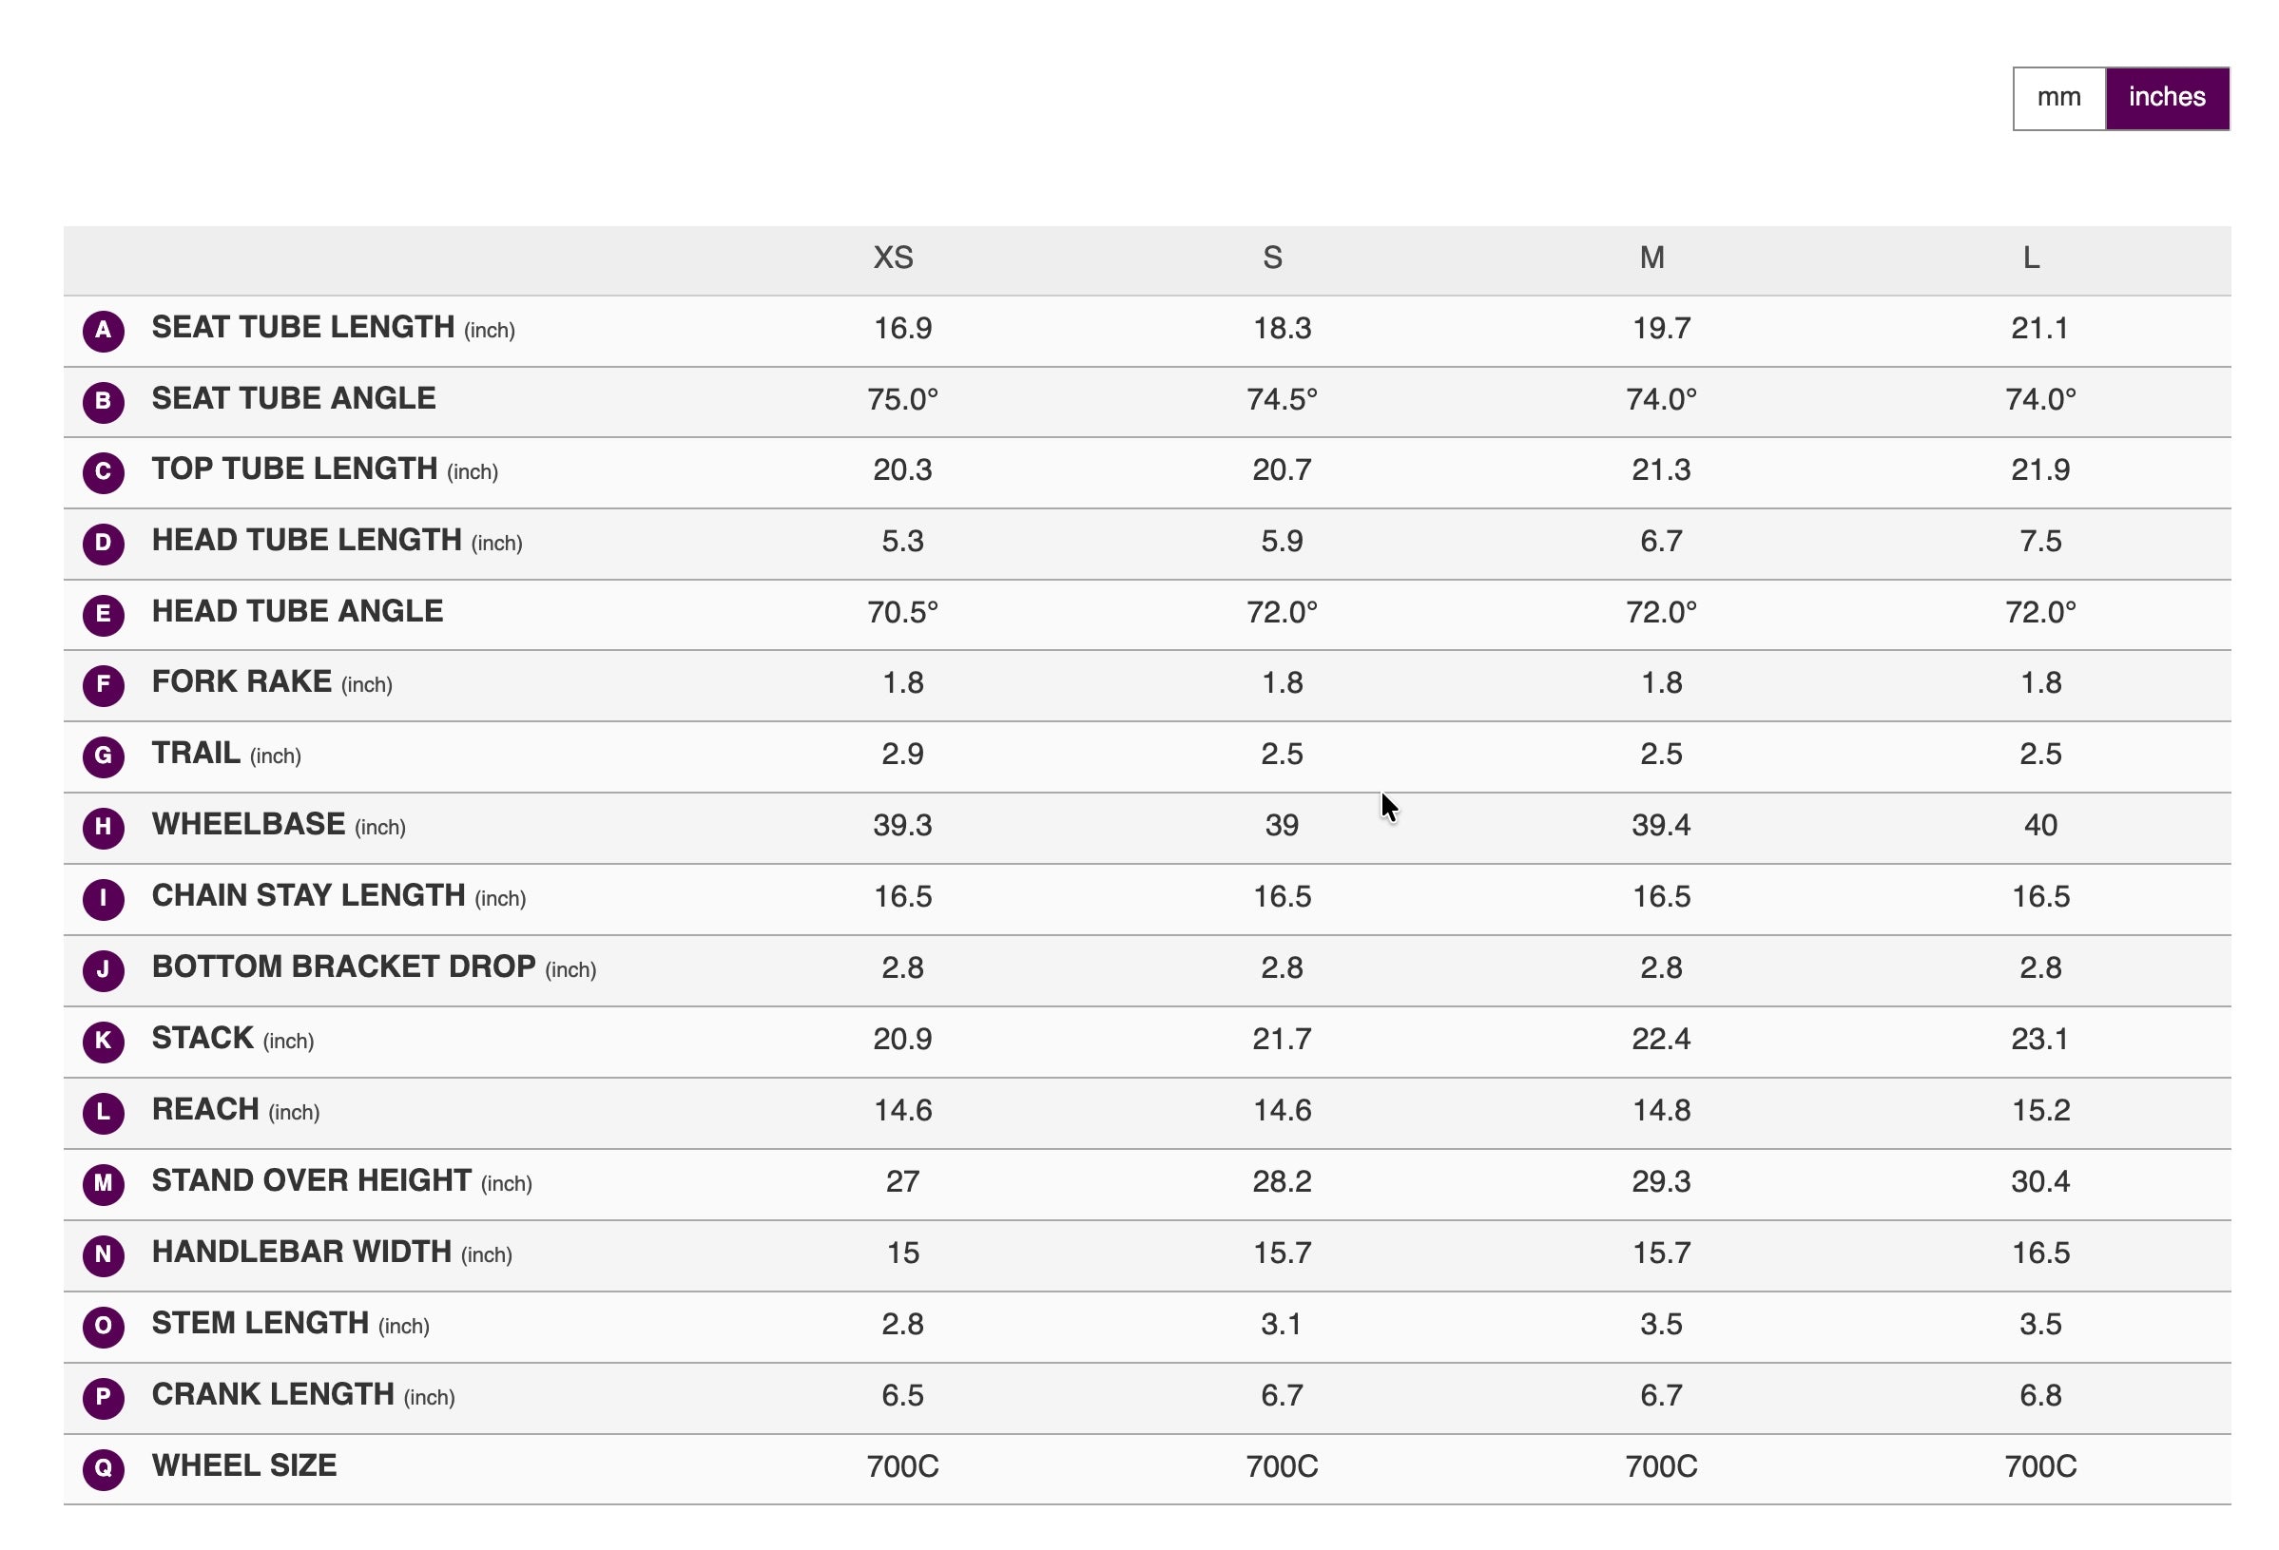Click the K icon beside Stack
Screen dimensions: 2279x1550
103,1043
